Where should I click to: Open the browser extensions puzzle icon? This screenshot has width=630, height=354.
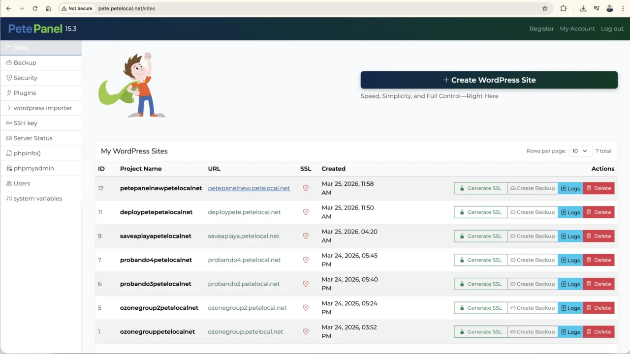[564, 8]
